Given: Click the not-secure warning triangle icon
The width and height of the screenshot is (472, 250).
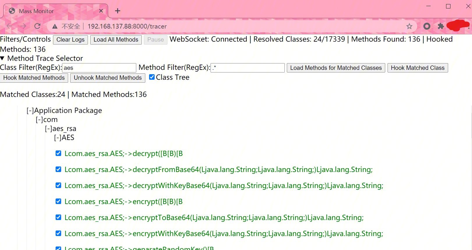Looking at the screenshot, I should (55, 26).
